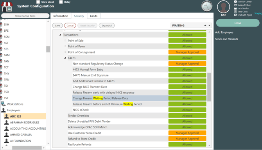Switch to the Security tab

click(79, 16)
